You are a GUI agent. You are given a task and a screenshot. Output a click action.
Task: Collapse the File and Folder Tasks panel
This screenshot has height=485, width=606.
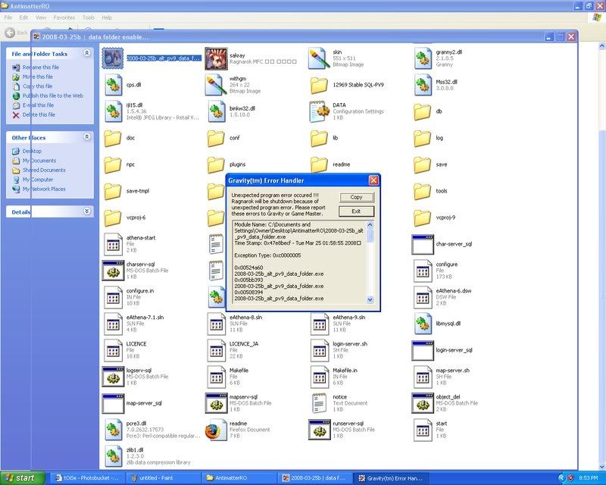(x=86, y=54)
